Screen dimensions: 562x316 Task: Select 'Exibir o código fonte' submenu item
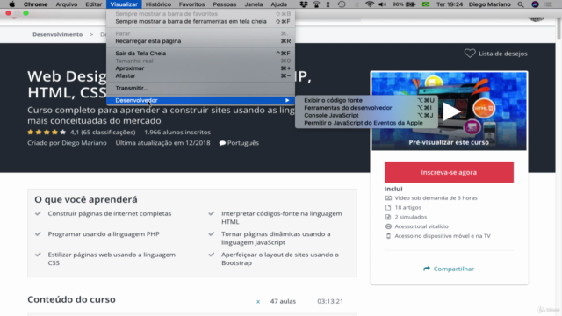coord(367,100)
